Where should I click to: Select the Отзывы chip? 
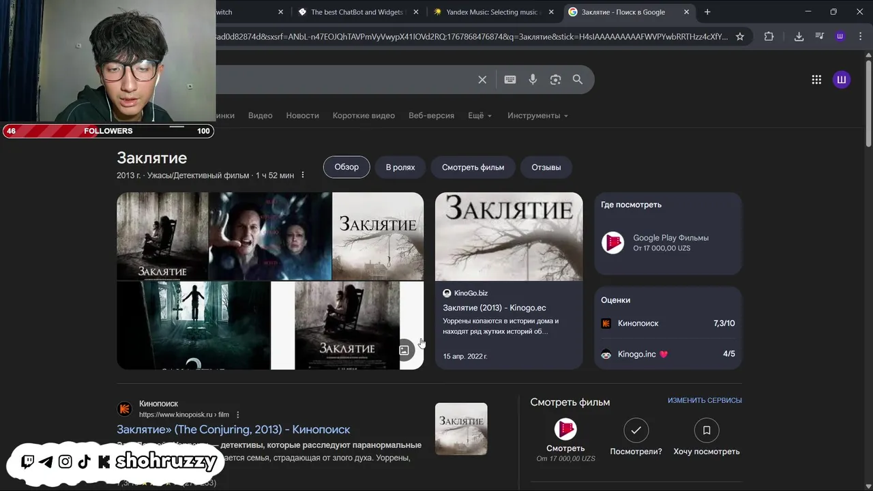pos(546,167)
